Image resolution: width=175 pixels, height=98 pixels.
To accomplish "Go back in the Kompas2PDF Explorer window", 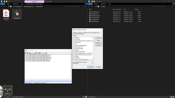I will [2, 7].
